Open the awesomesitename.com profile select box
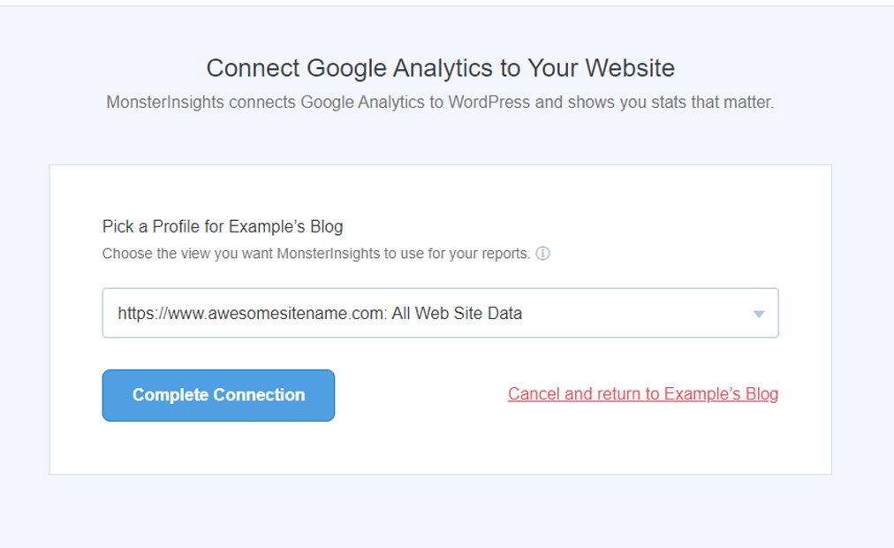The height and width of the screenshot is (548, 894). point(440,313)
